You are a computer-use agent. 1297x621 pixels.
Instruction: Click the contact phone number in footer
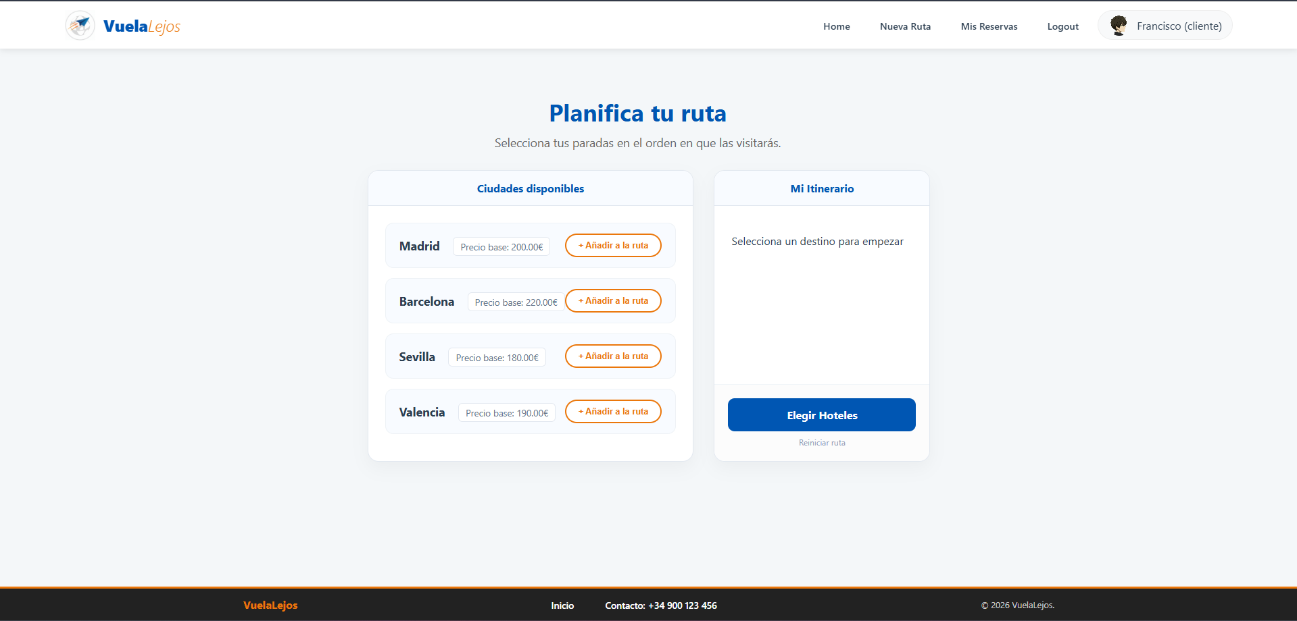pos(683,605)
